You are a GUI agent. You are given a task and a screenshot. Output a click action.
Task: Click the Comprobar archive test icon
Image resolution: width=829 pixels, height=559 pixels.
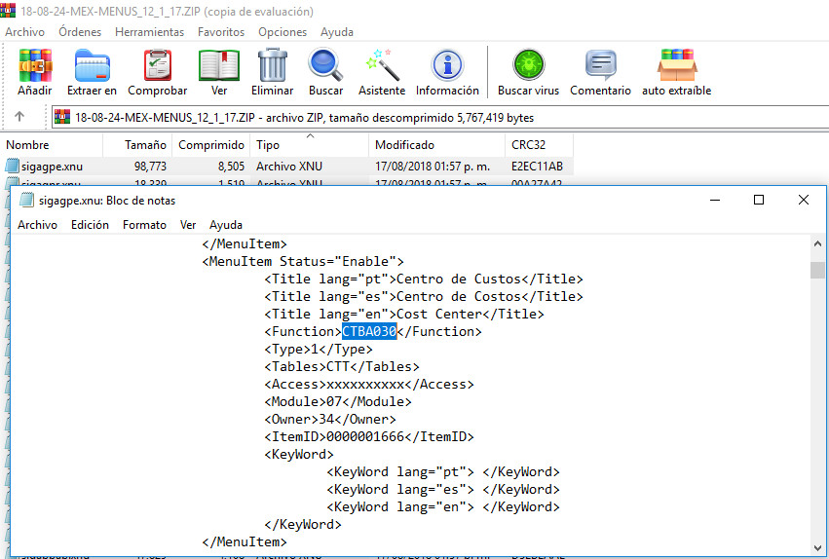(x=158, y=66)
